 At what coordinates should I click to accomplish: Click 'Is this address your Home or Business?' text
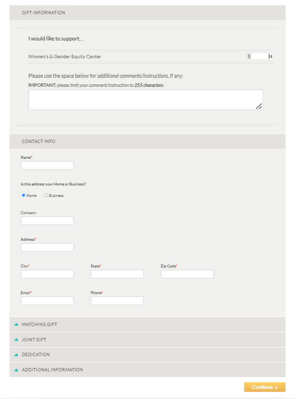tap(53, 184)
